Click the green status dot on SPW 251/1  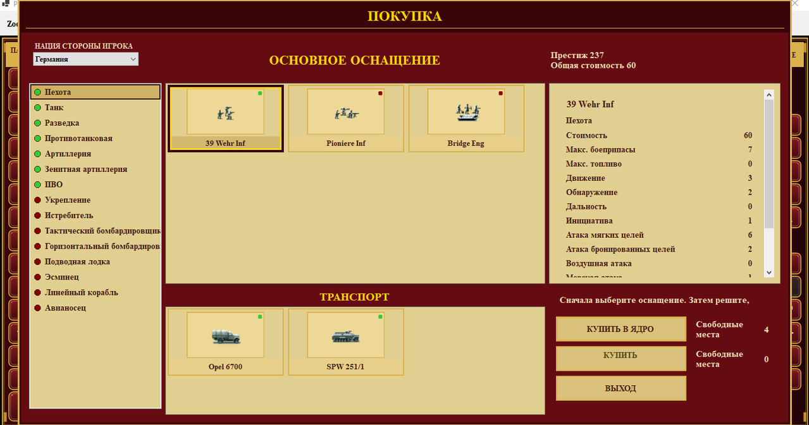(x=380, y=316)
